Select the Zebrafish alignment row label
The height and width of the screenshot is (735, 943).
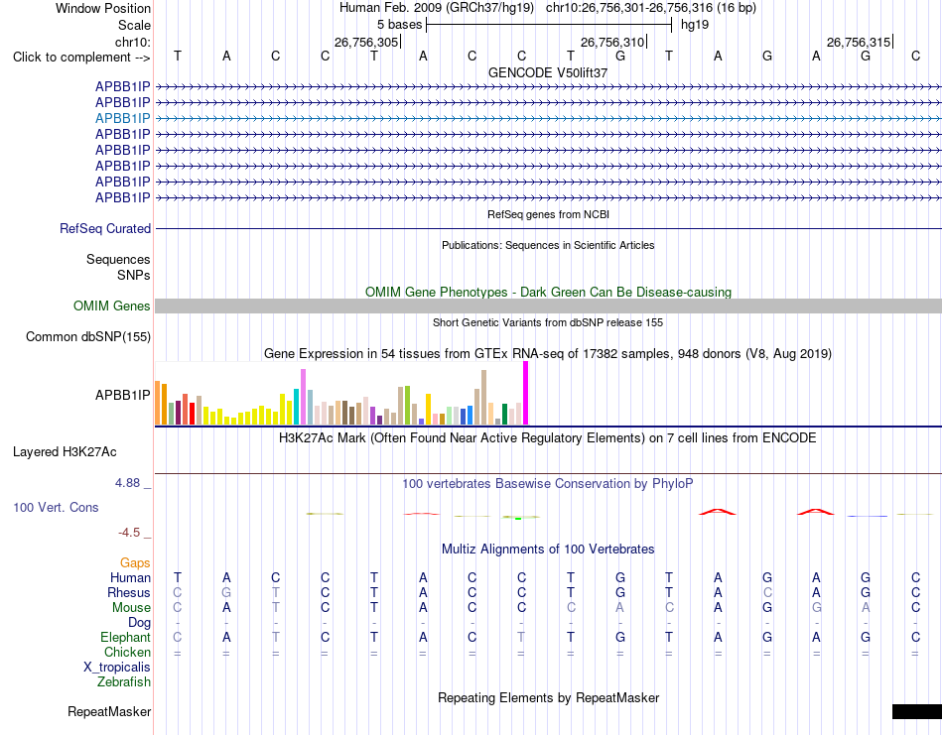point(124,682)
